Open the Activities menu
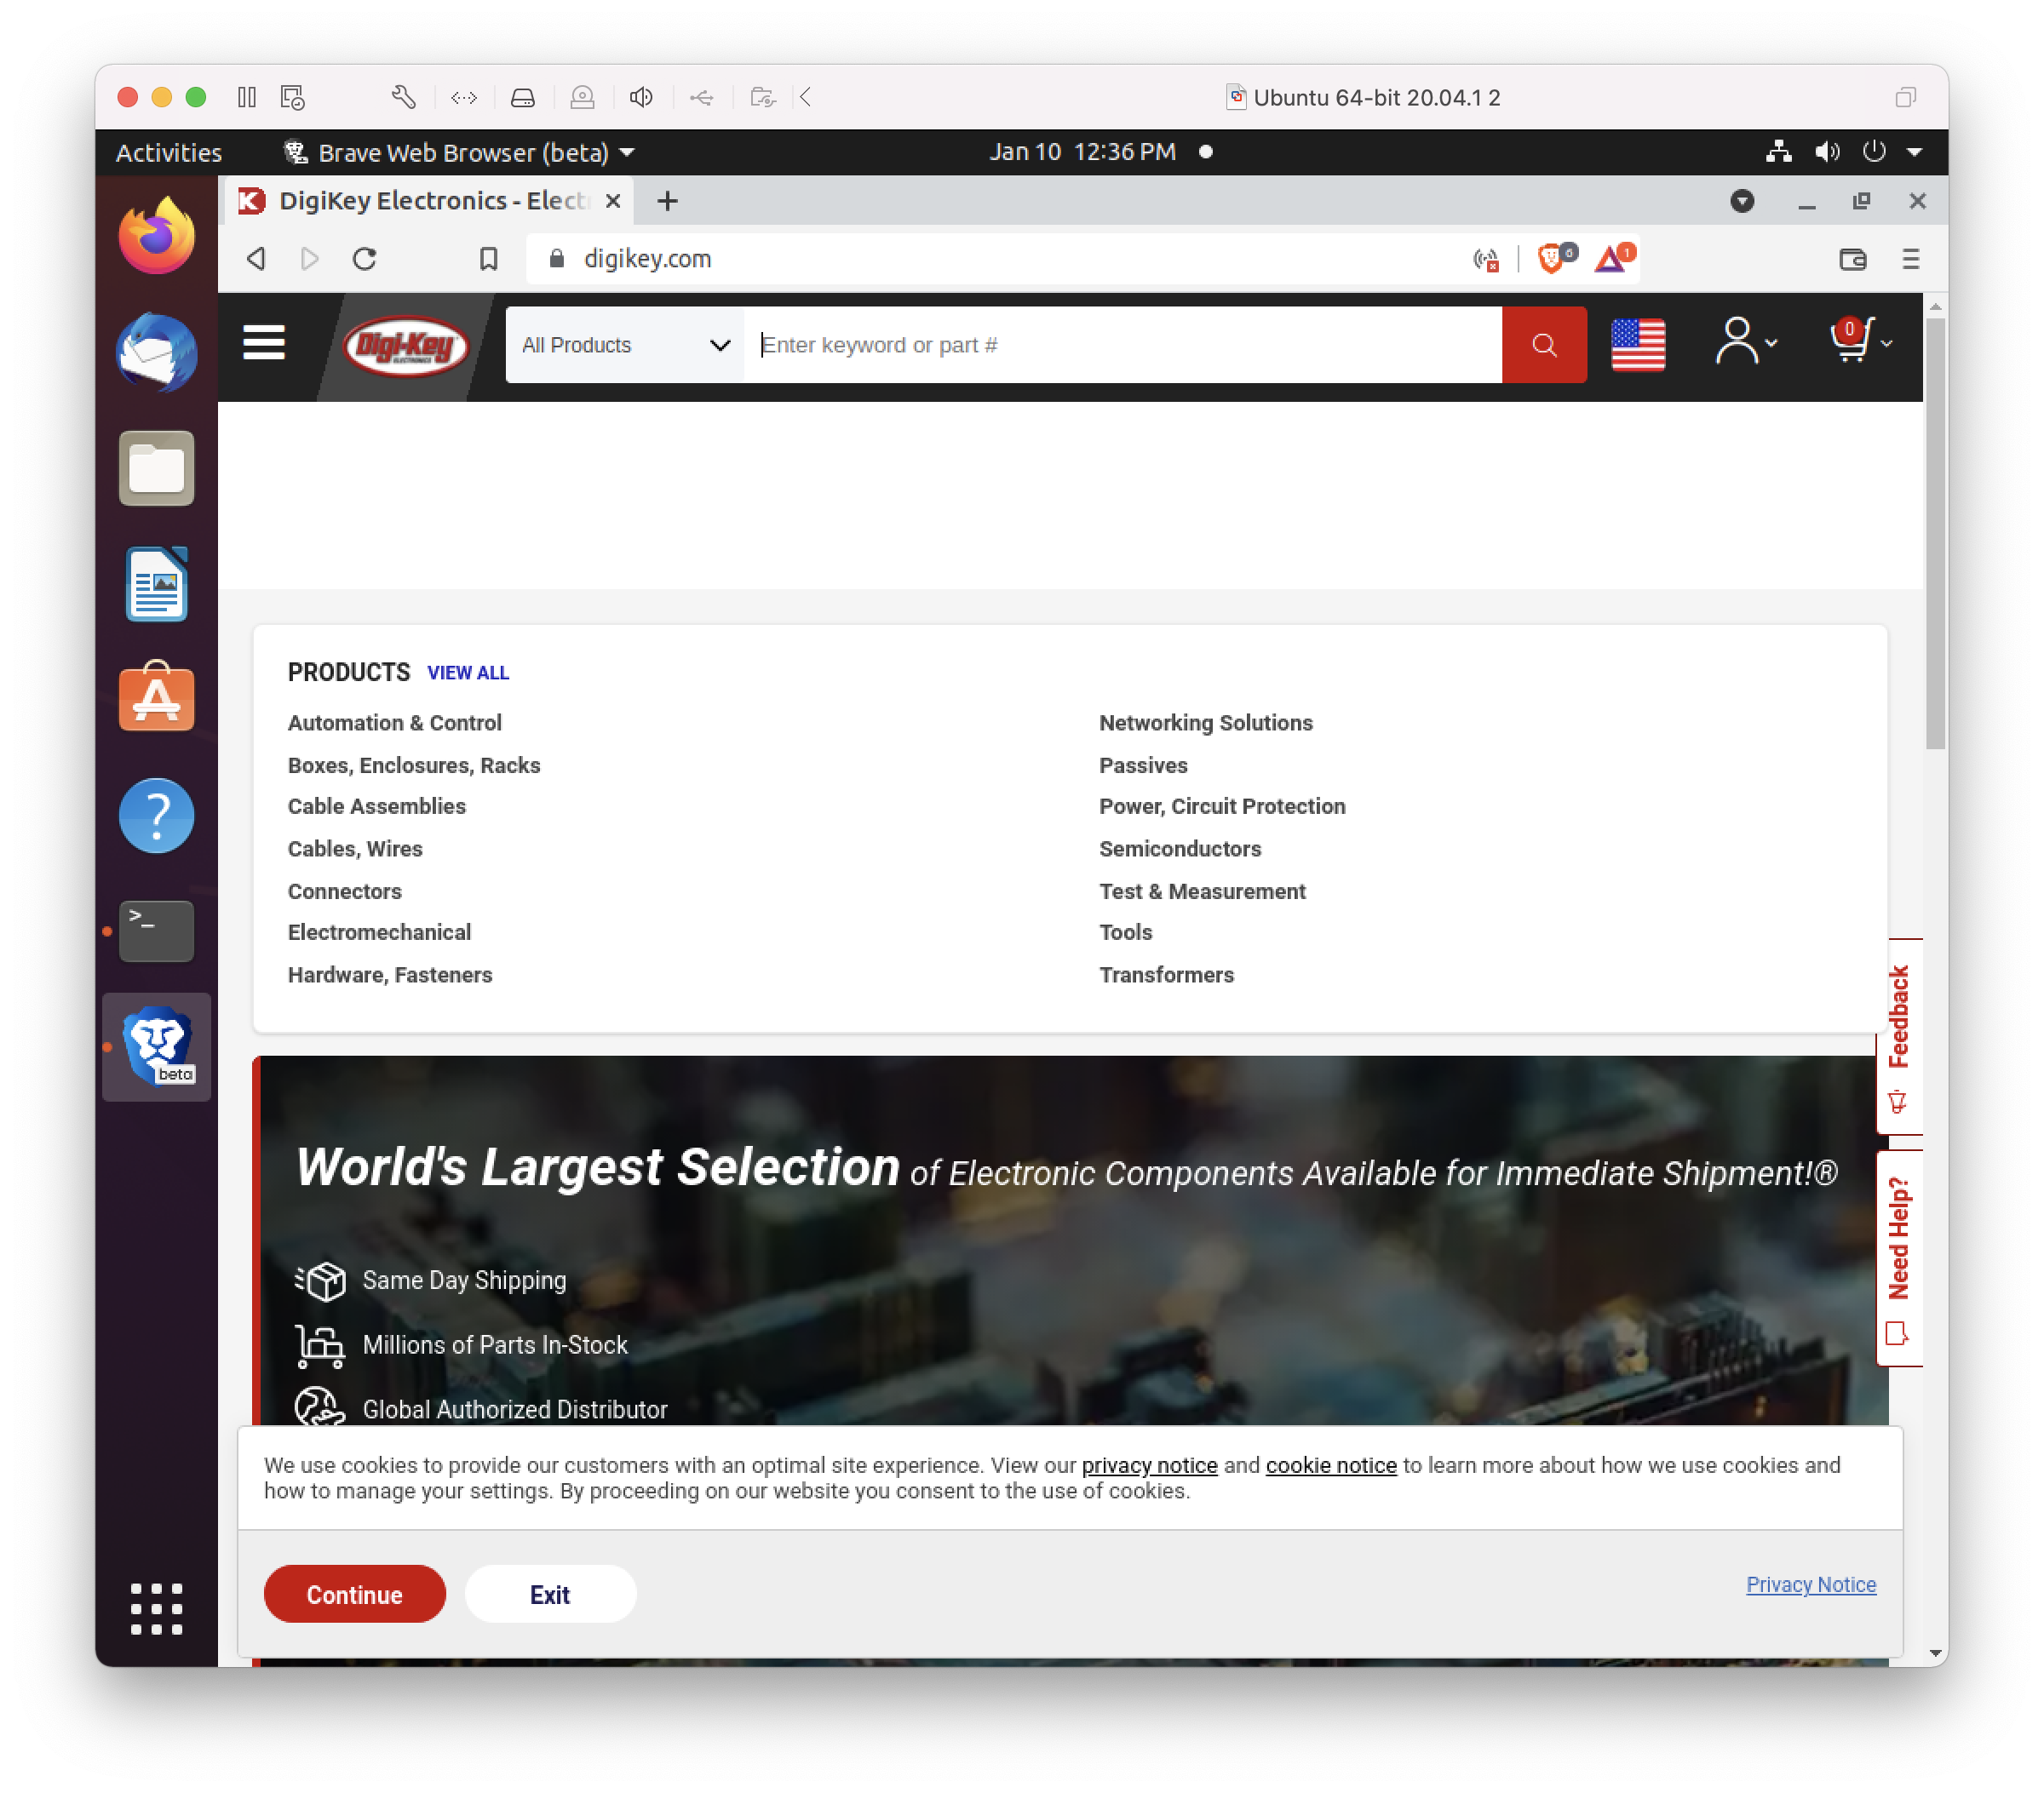Image resolution: width=2044 pixels, height=1793 pixels. click(x=167, y=152)
